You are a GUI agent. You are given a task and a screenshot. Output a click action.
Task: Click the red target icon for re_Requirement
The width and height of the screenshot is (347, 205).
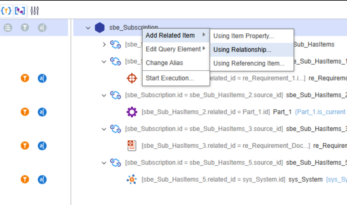(131, 78)
